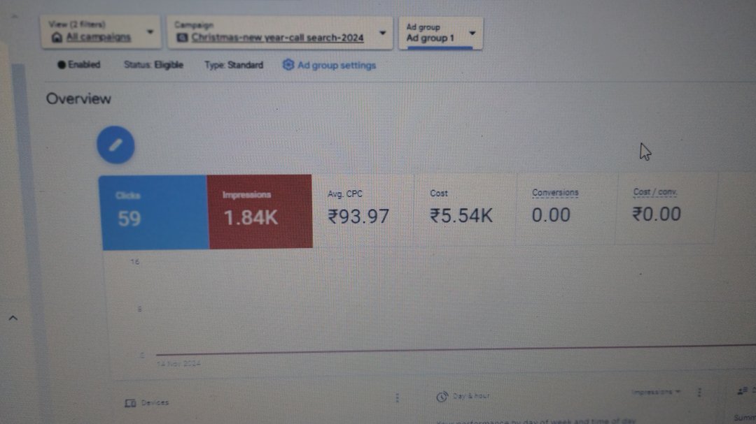This screenshot has width=756, height=424.
Task: Select the blue Clicks metric tile
Action: (153, 212)
